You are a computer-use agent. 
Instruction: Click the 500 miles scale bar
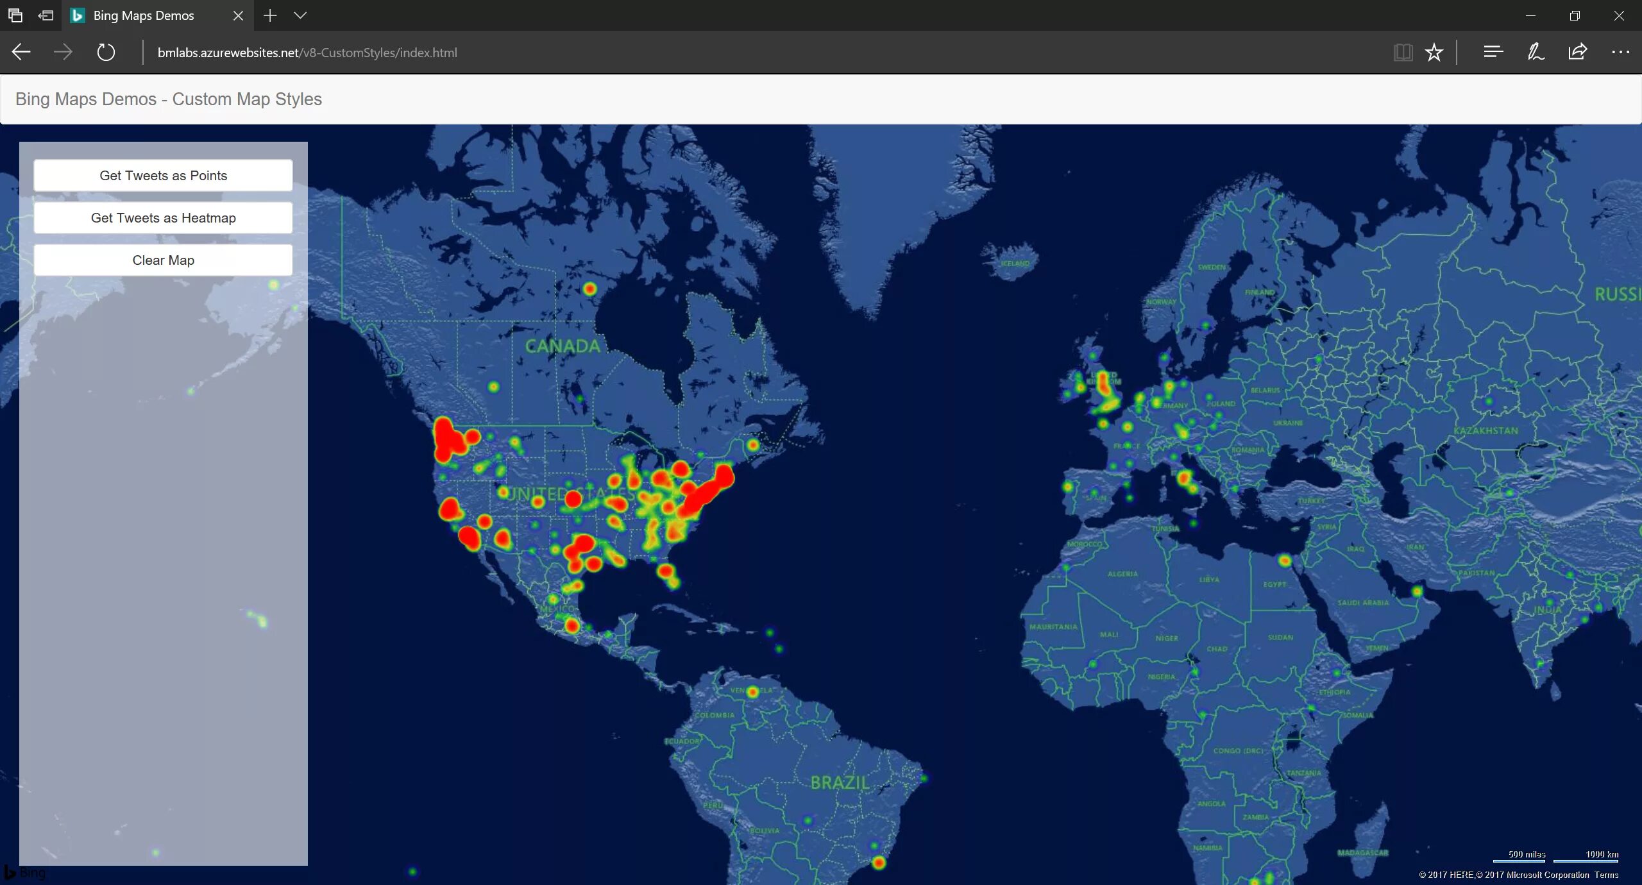point(1519,855)
